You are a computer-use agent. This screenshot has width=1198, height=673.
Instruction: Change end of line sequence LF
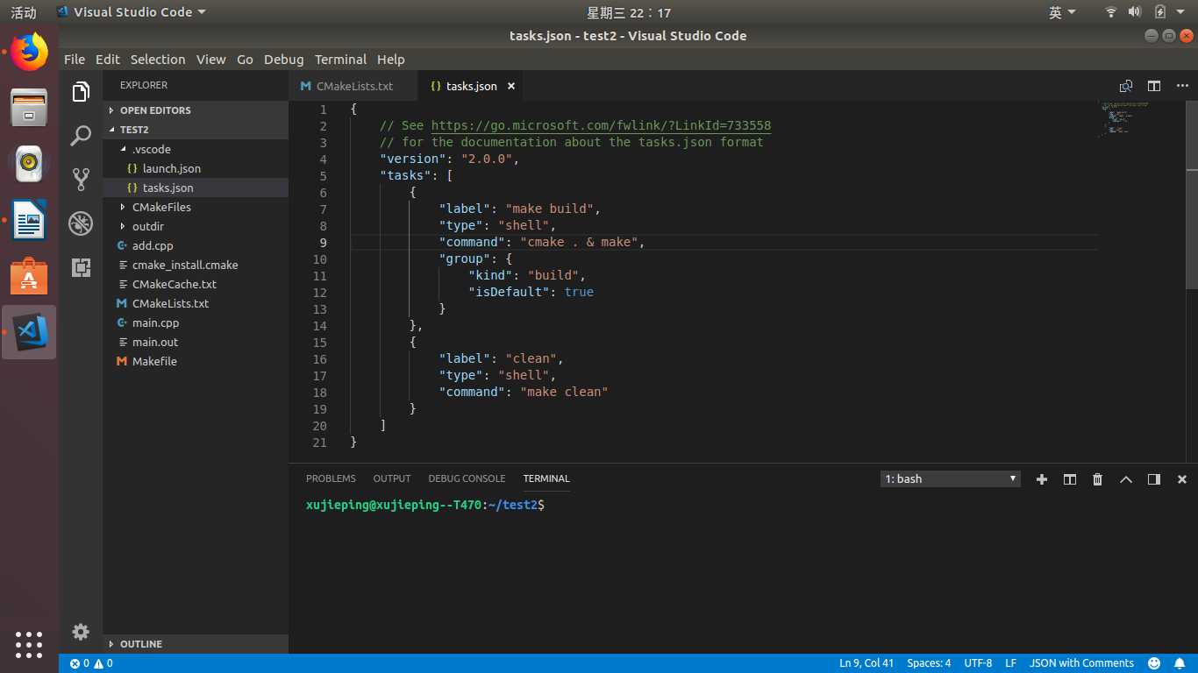pyautogui.click(x=1010, y=663)
